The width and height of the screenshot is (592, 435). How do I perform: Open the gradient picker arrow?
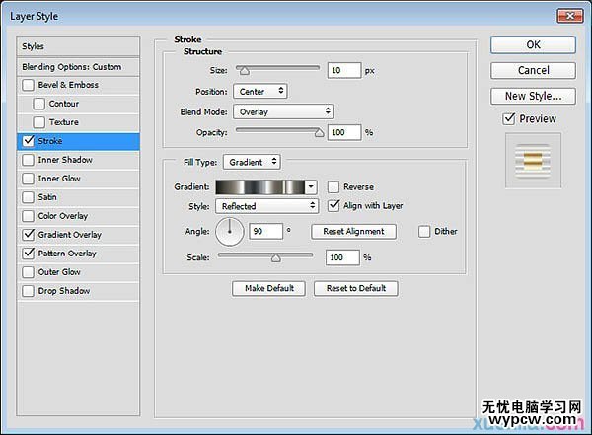pos(311,186)
